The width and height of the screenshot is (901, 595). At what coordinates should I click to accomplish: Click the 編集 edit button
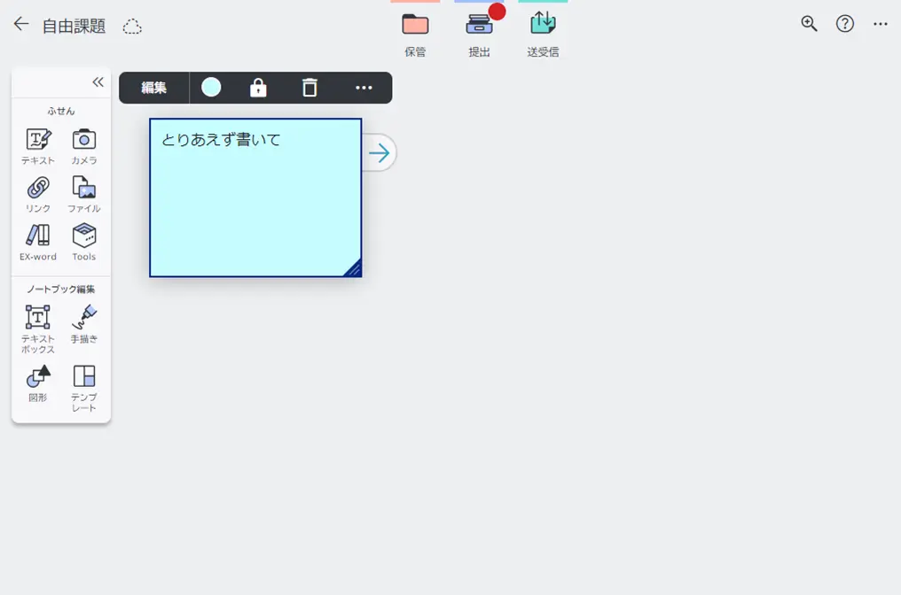click(154, 88)
